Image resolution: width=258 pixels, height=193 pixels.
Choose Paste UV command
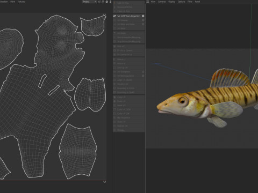tap(128, 101)
